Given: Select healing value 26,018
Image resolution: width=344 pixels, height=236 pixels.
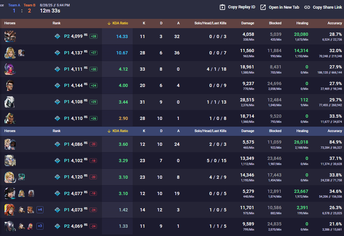Looking at the screenshot, I should click(x=301, y=142).
